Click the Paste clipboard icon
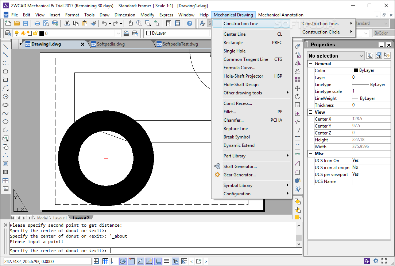 85,23
